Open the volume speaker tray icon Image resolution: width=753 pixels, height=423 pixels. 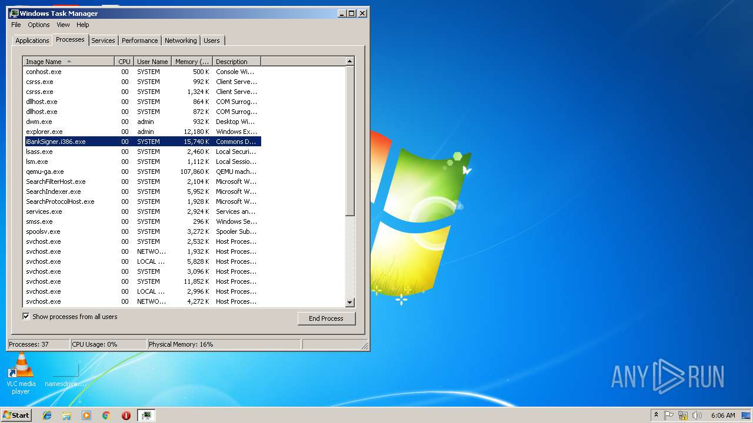click(697, 415)
